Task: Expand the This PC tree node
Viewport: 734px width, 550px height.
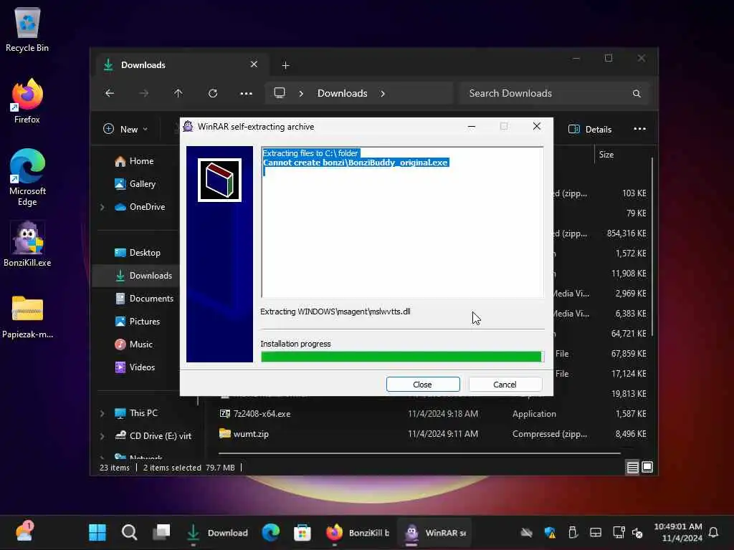Action: 102,413
